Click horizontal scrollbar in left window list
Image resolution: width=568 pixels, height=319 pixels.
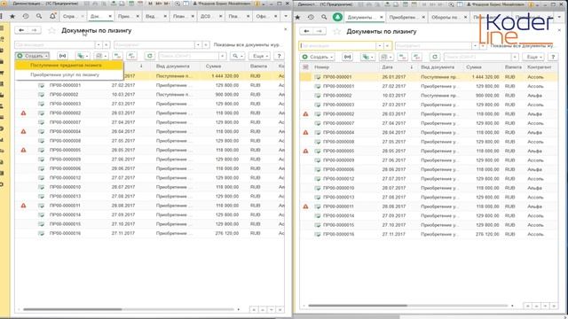73,309
